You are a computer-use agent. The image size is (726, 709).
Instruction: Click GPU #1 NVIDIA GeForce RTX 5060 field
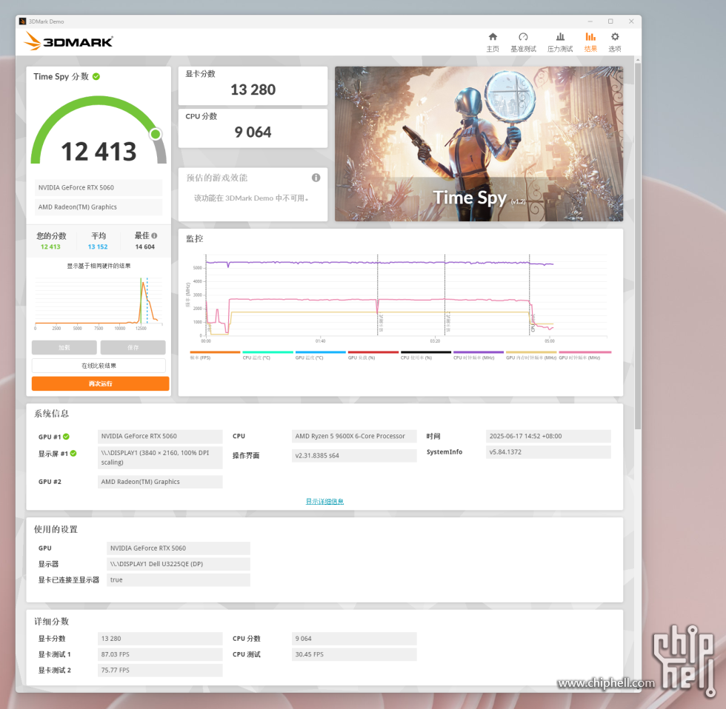160,436
